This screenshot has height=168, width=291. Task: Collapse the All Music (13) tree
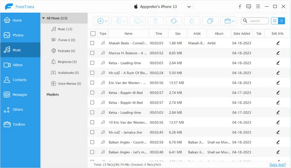(x=43, y=18)
